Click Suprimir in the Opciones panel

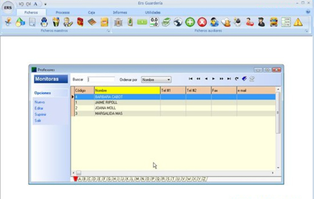pos(40,114)
